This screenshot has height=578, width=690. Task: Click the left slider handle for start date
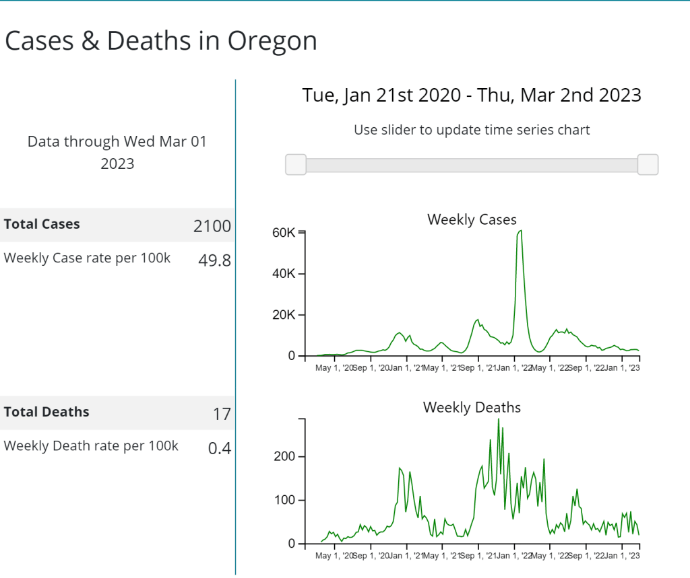[x=296, y=164]
